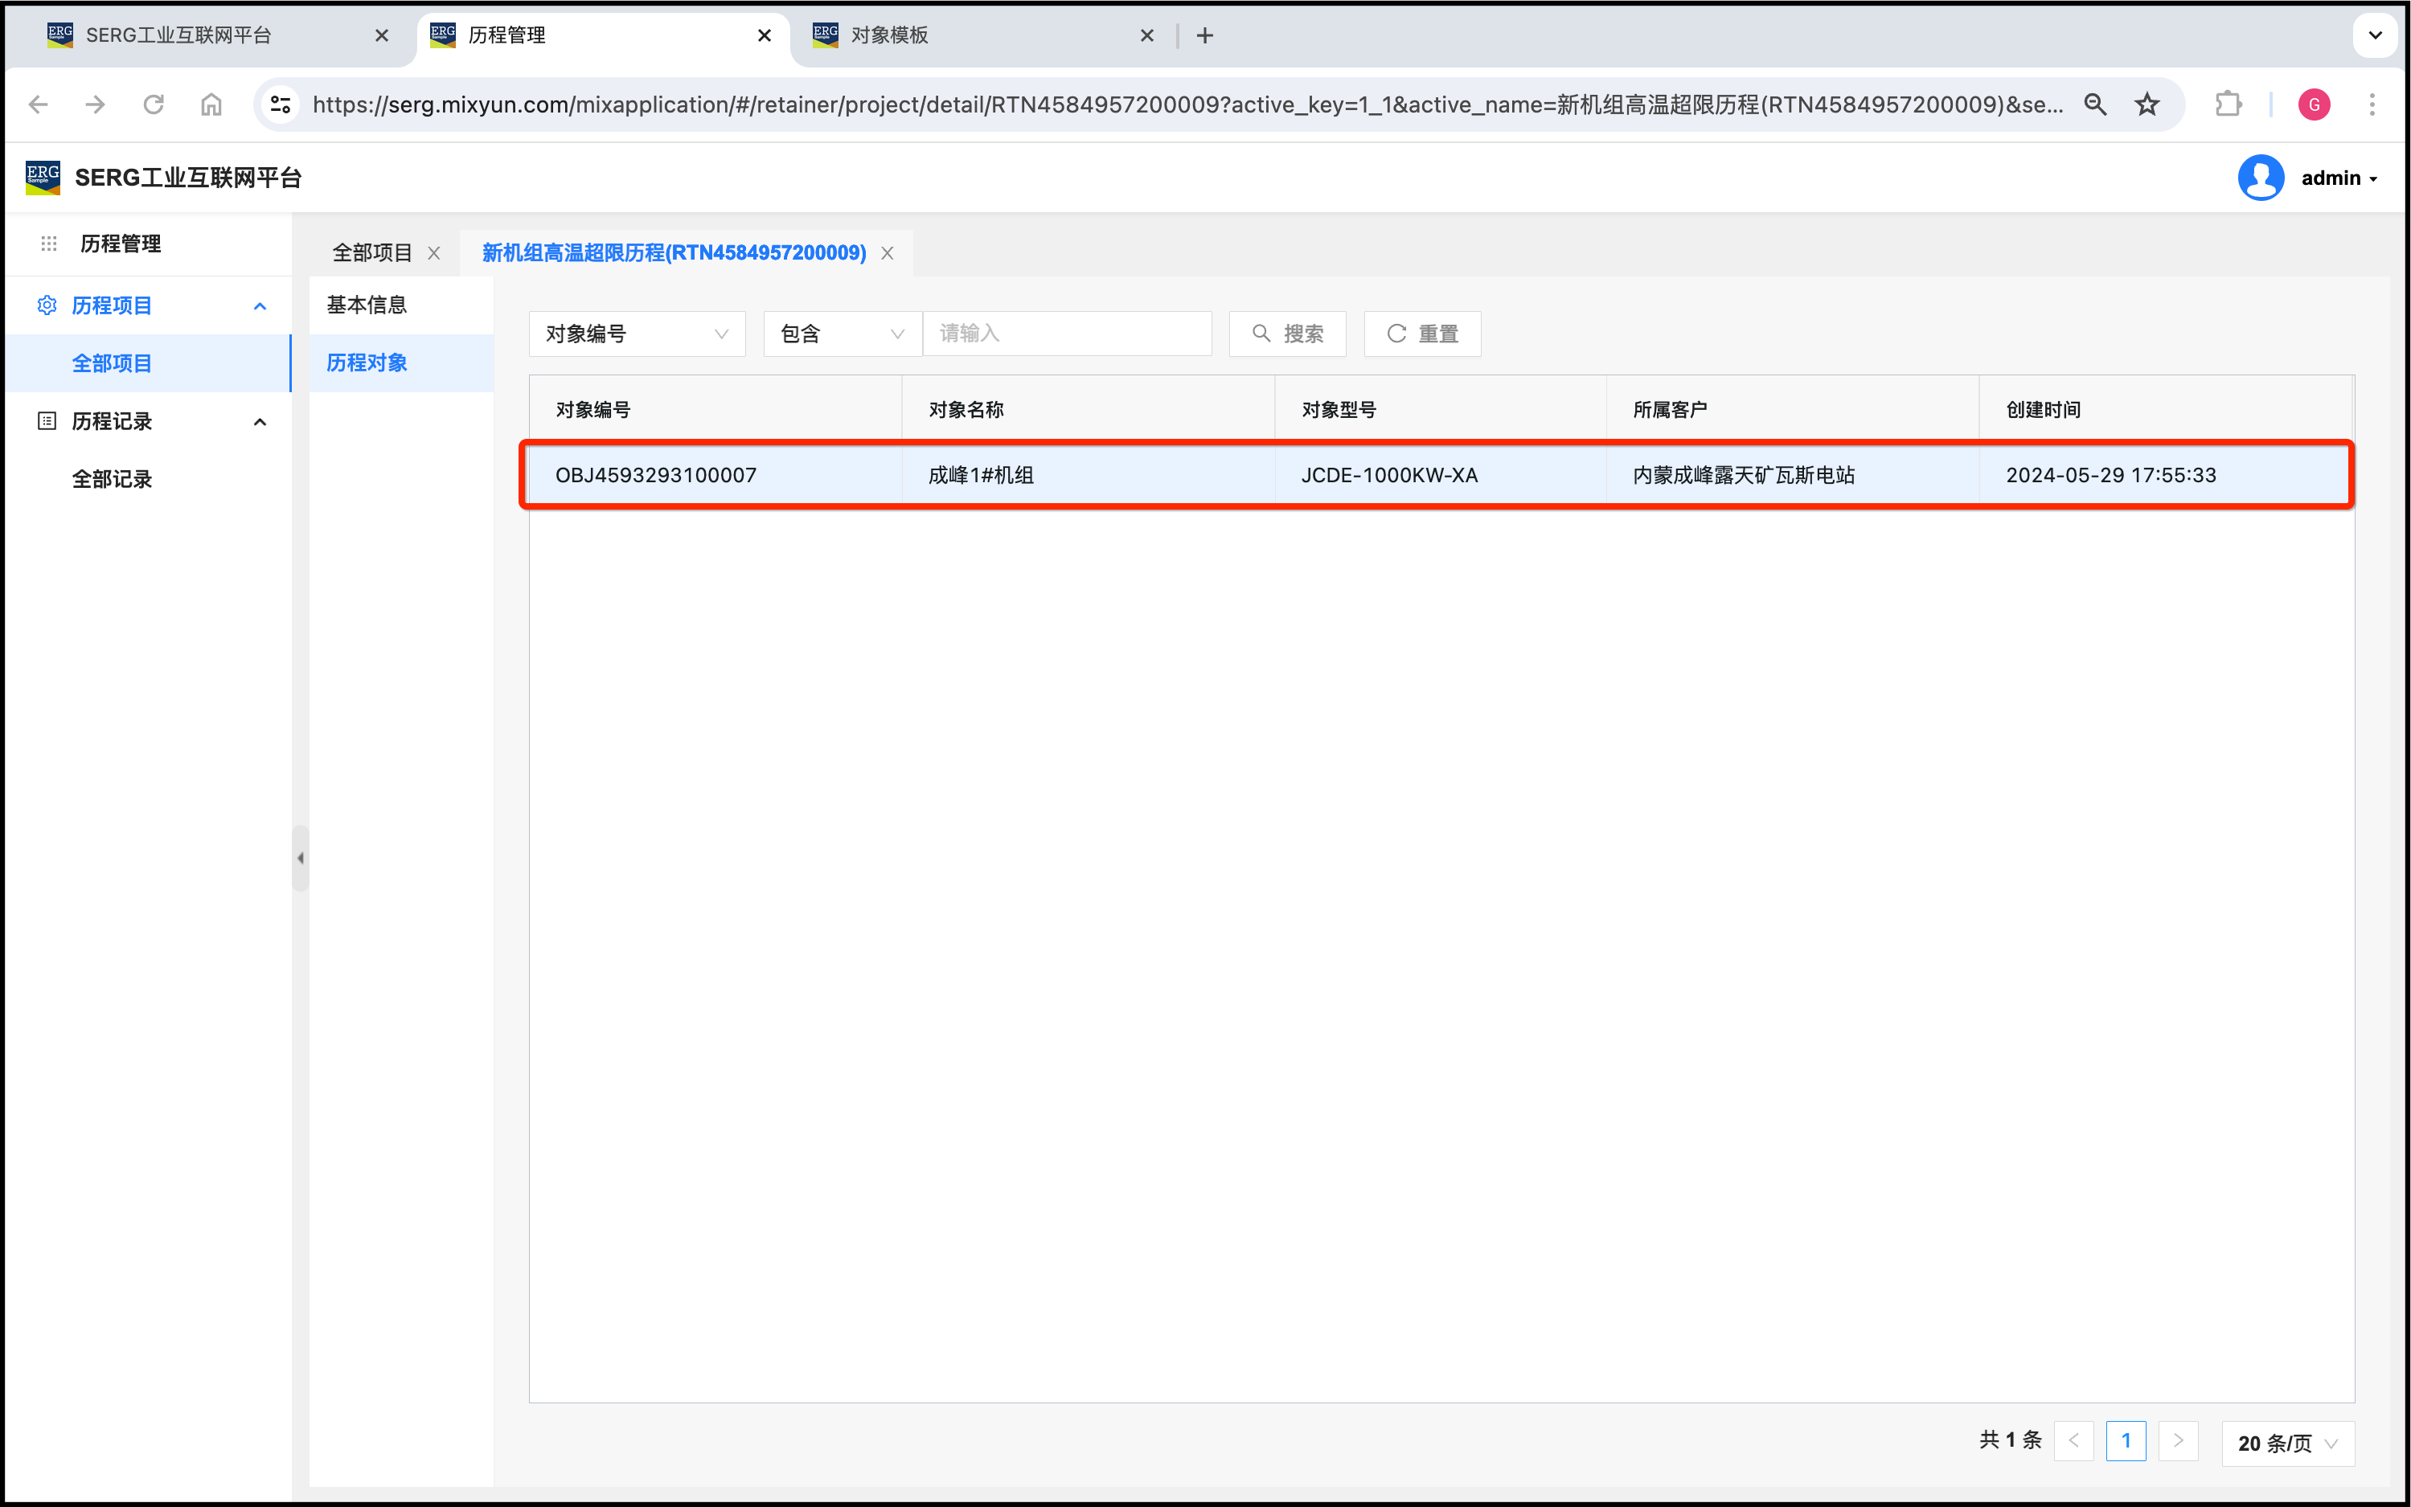Click the 请输入 search input field
The width and height of the screenshot is (2411, 1507).
(x=1067, y=334)
